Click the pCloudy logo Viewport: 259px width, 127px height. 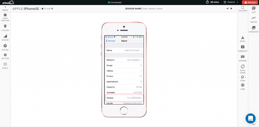tap(8, 3)
